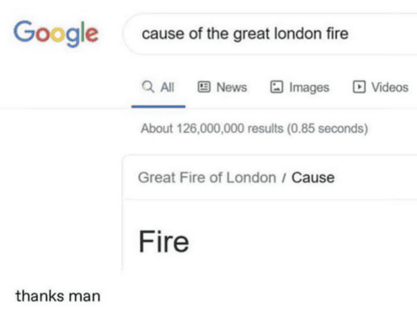This screenshot has width=417, height=328.
Task: Click the Fire answer text
Action: 163,242
